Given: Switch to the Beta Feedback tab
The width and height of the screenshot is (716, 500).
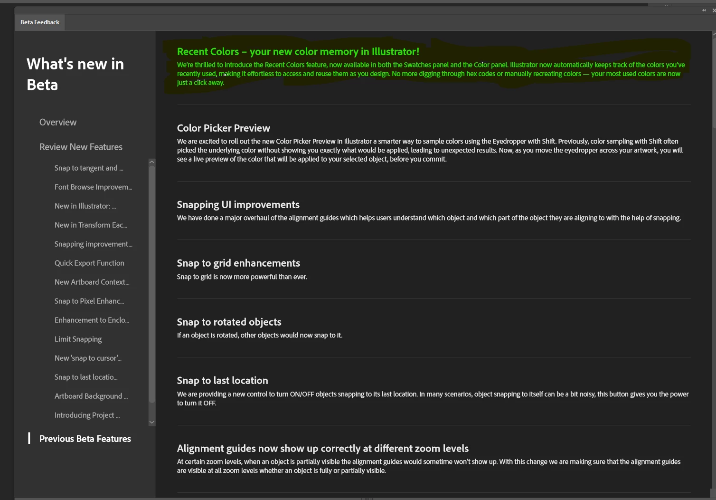Looking at the screenshot, I should pos(40,22).
